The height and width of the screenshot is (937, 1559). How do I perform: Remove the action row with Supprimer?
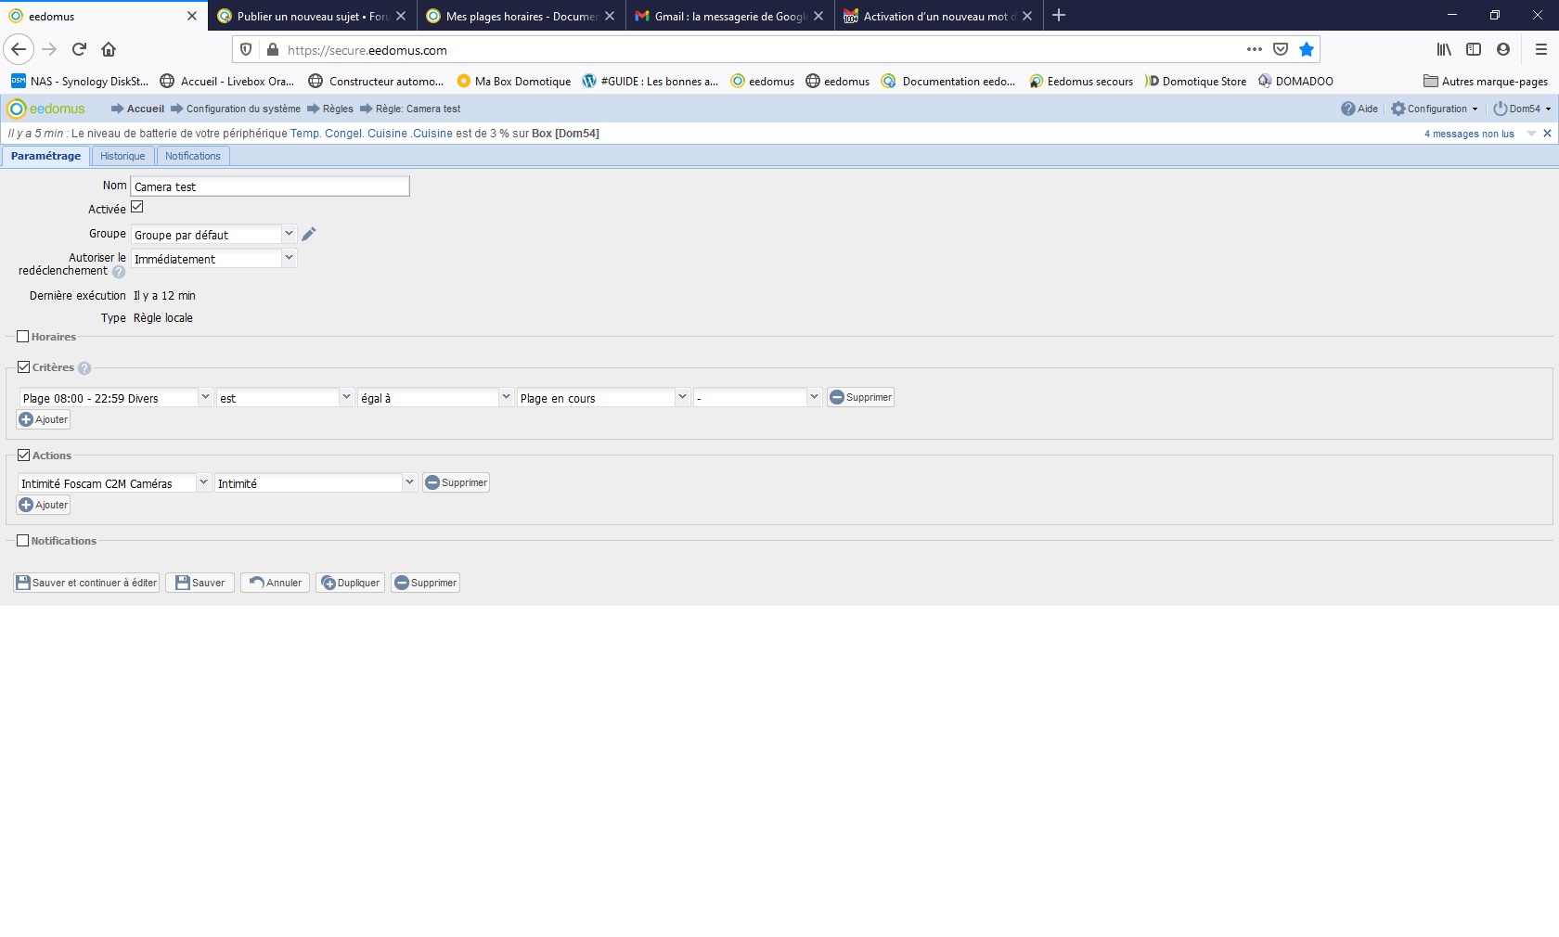(456, 482)
